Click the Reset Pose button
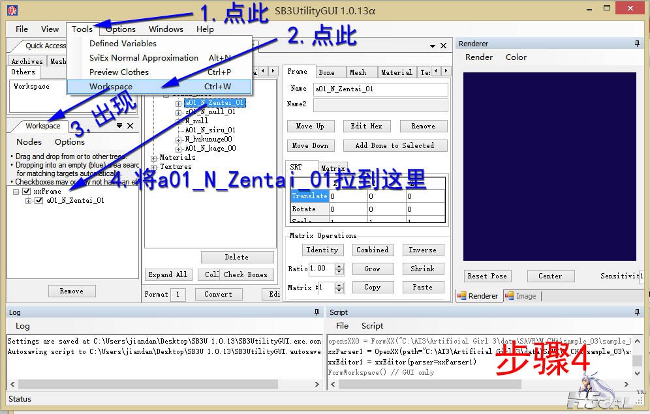The width and height of the screenshot is (650, 414). [x=487, y=276]
